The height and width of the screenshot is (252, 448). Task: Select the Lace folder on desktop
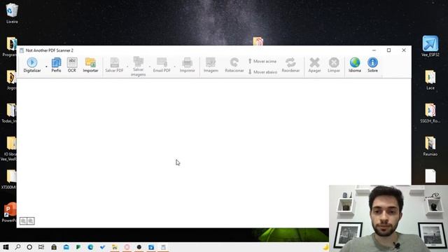click(430, 80)
